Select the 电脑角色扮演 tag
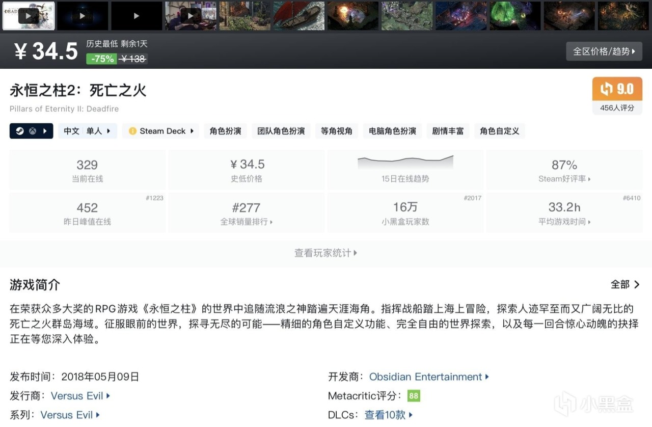 [392, 131]
